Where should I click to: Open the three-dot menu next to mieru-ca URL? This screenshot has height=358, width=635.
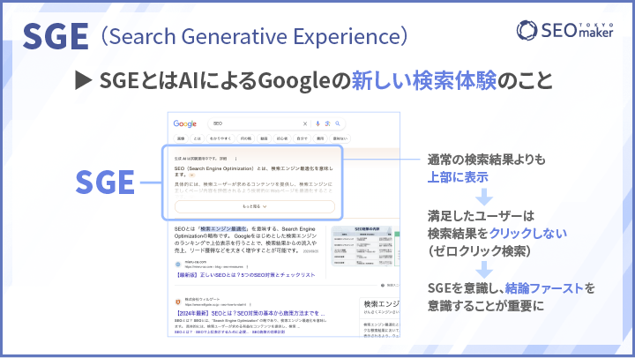point(247,267)
